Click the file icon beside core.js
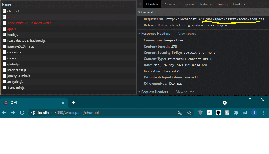Screen dimensions: 269x154 point(4,58)
